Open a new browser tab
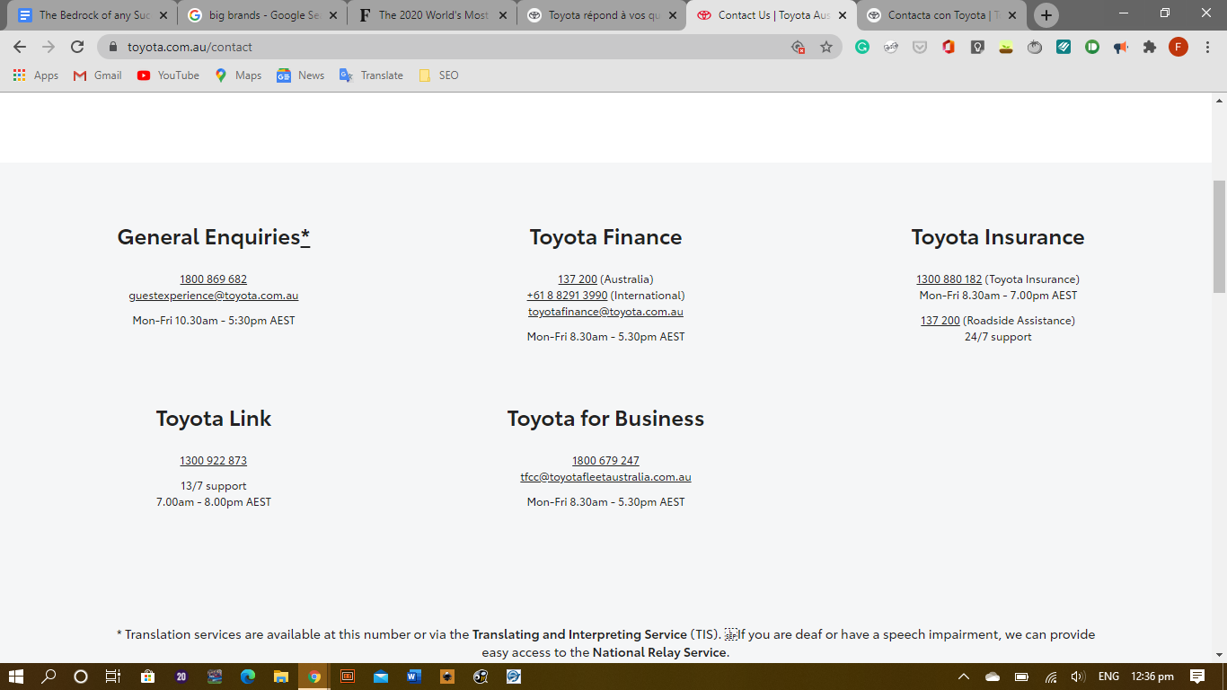Screen dimensions: 1227x690 pos(1046,15)
